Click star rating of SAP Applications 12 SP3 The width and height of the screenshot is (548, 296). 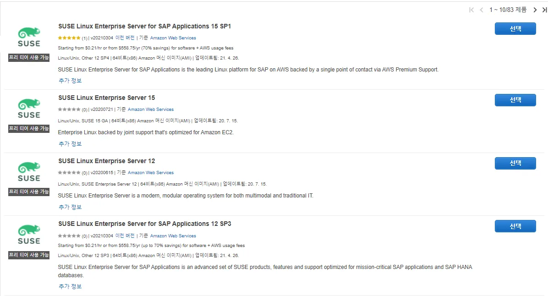coord(69,236)
